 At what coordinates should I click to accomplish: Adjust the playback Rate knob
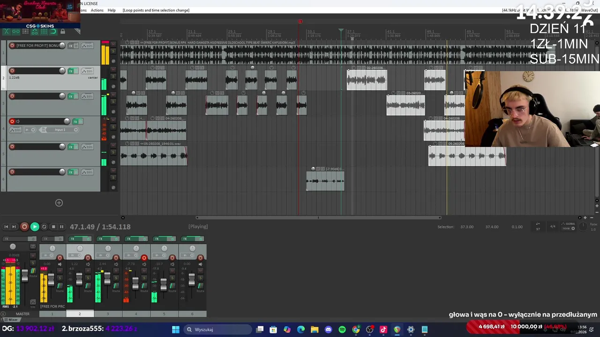click(583, 227)
